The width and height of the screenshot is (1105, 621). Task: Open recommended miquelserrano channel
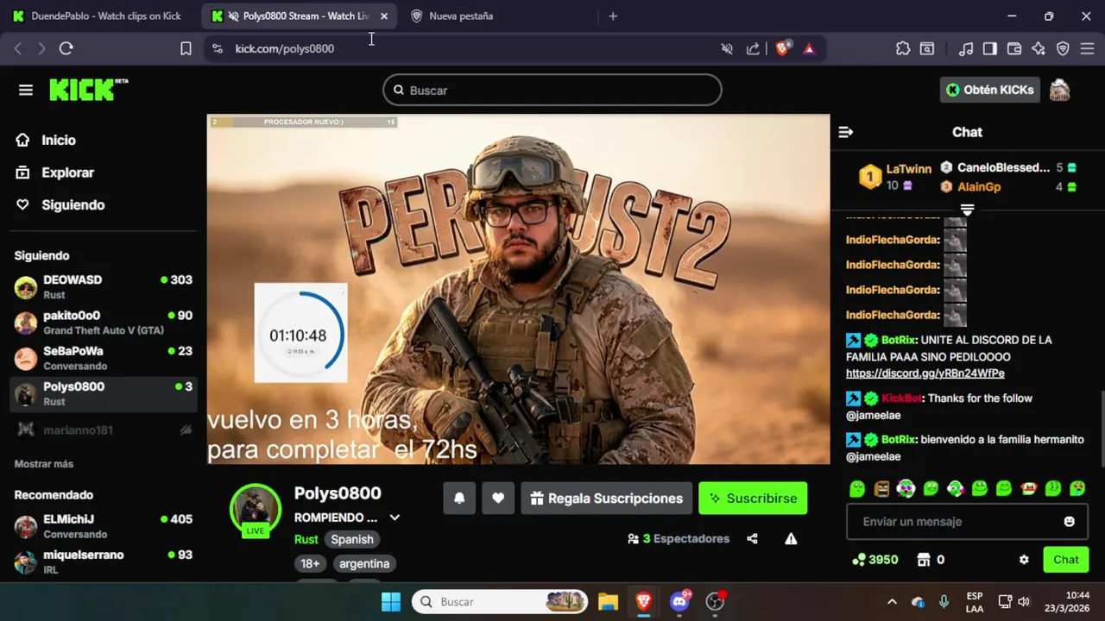pyautogui.click(x=104, y=561)
